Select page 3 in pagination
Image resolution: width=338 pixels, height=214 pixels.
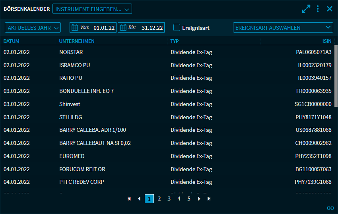(x=169, y=199)
